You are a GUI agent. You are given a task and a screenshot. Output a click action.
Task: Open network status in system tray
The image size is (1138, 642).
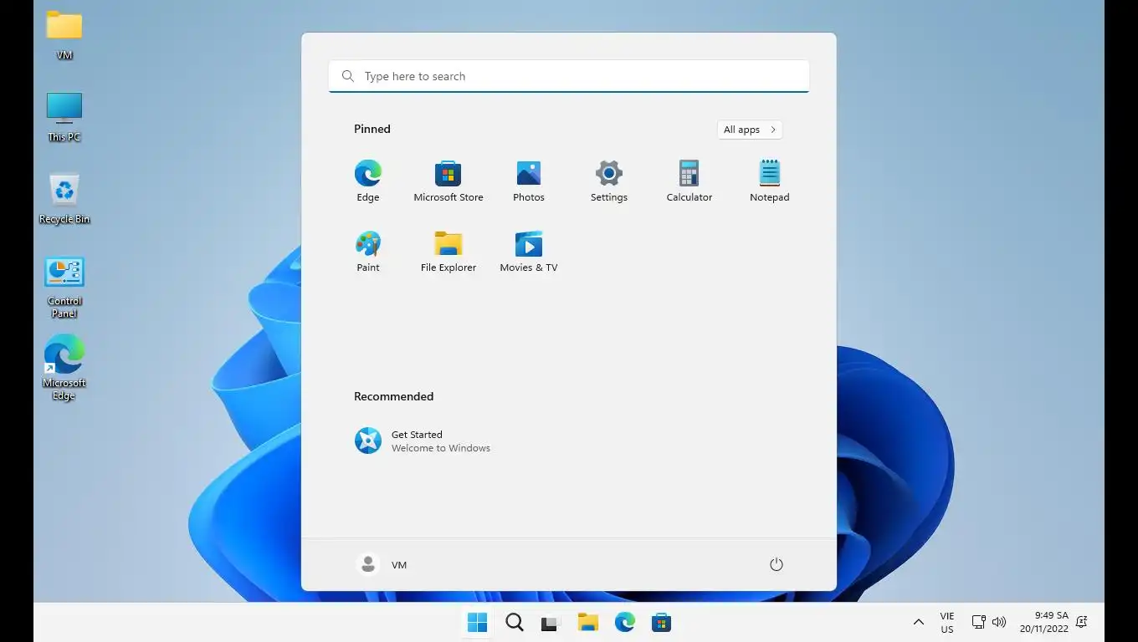(978, 622)
